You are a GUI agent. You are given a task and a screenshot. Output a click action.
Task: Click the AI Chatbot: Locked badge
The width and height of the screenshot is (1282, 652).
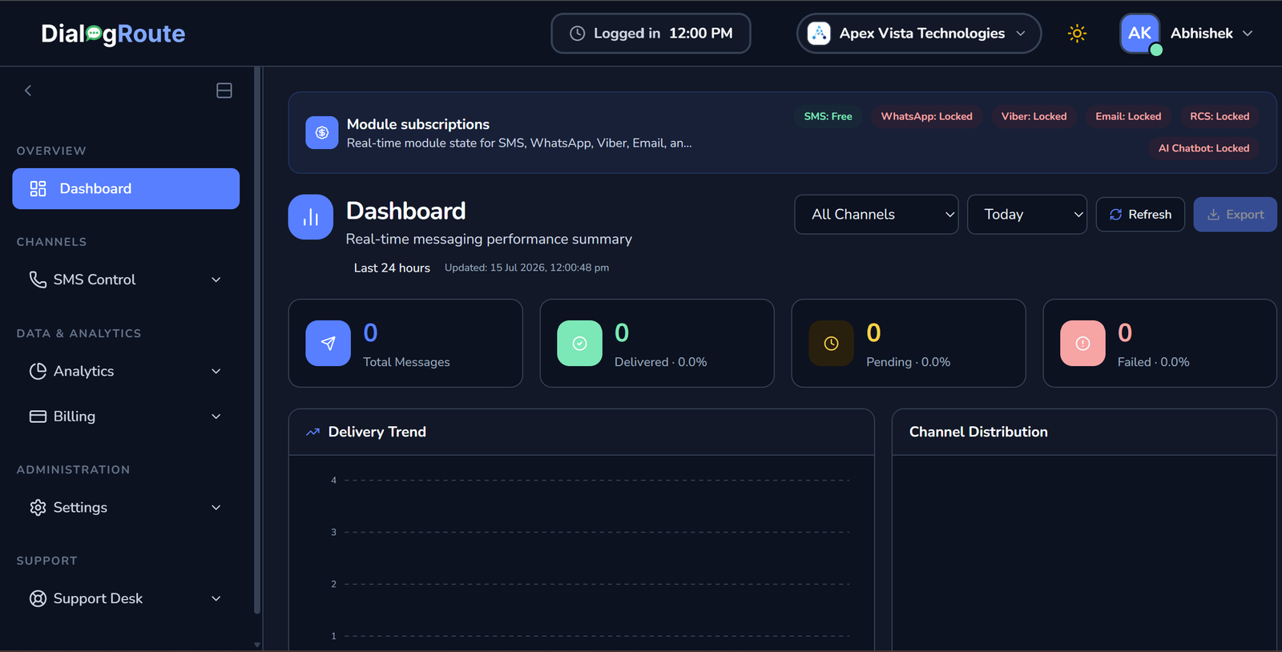[1203, 148]
